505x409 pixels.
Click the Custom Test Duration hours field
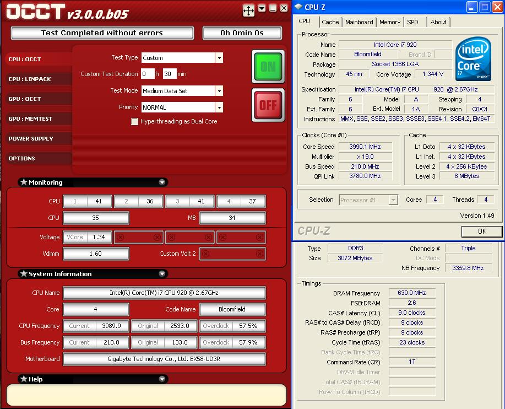148,74
